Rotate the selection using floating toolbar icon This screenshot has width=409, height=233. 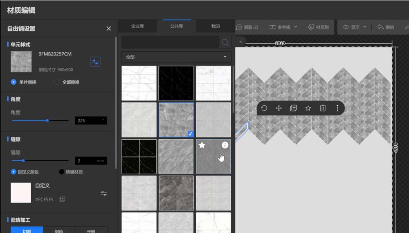point(264,108)
